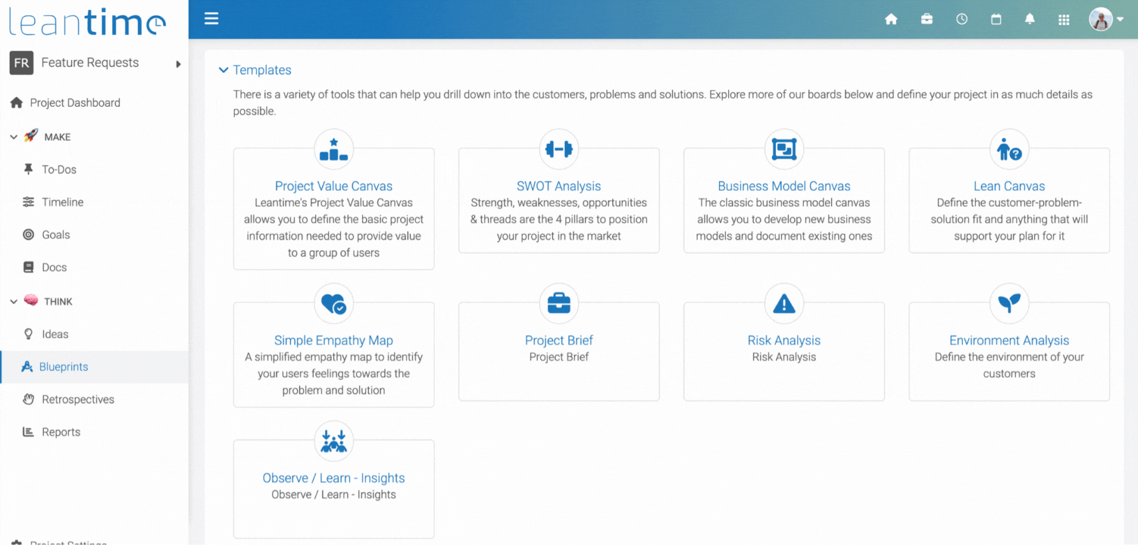The width and height of the screenshot is (1138, 545).
Task: Collapse the MAKE section chevron
Action: (x=14, y=137)
